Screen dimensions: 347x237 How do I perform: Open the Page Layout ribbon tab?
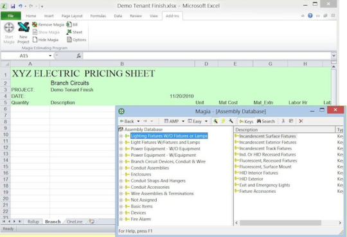72,16
